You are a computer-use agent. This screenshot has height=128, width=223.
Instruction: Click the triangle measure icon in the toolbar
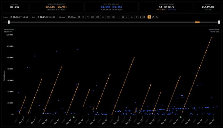[157, 17]
